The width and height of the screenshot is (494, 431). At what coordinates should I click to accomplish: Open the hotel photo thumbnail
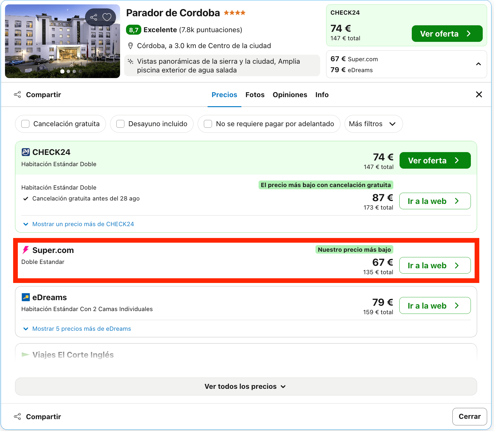[x=62, y=41]
